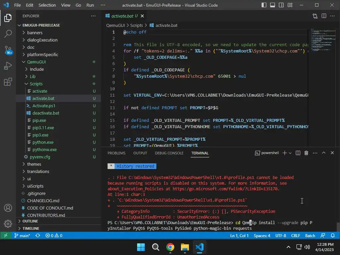The height and width of the screenshot is (255, 340).
Task: Switch to the DEBUG CONSOLE tab
Action: click(169, 153)
